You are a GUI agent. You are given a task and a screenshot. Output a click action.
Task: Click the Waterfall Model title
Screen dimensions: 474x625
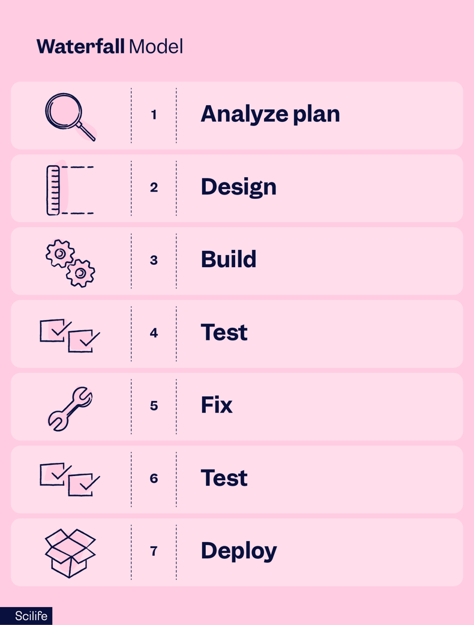pos(110,47)
